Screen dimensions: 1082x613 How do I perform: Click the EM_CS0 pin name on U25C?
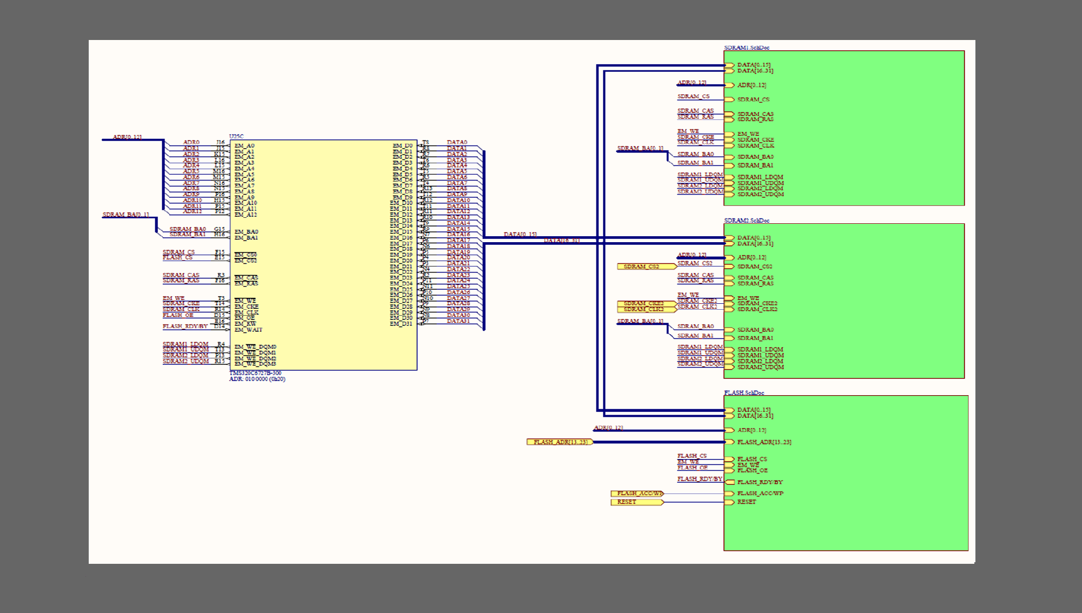coord(246,255)
